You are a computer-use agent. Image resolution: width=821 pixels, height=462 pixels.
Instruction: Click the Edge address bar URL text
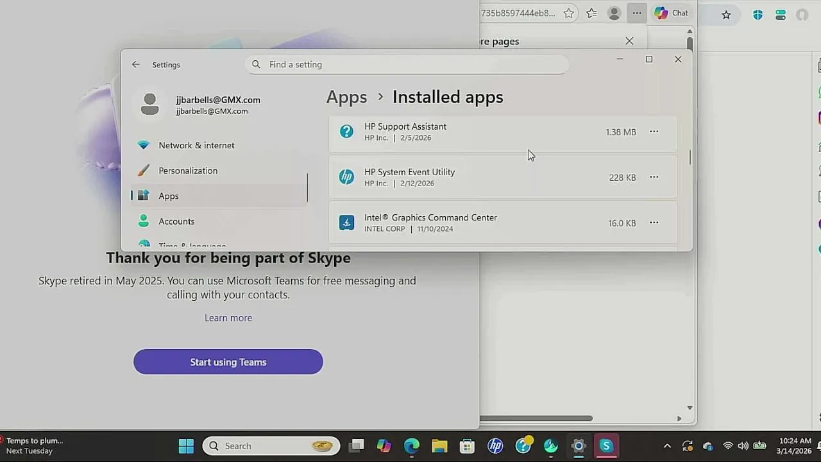pyautogui.click(x=518, y=13)
